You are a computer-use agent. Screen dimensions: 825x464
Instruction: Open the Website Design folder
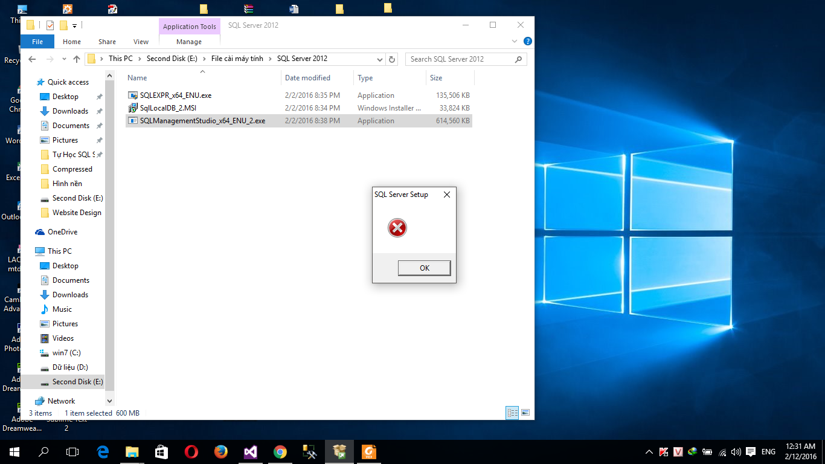click(x=77, y=213)
